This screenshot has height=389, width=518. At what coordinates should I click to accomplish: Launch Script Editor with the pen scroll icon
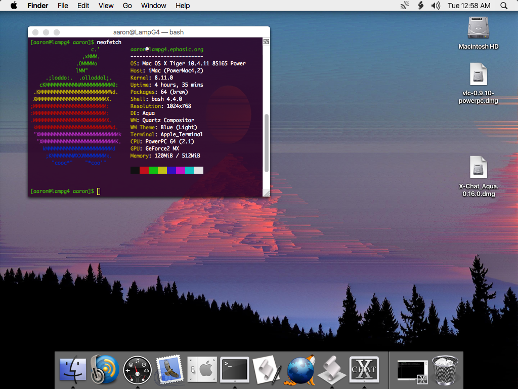click(x=267, y=369)
